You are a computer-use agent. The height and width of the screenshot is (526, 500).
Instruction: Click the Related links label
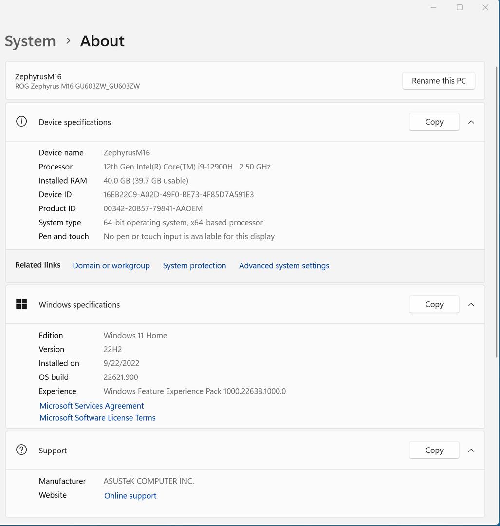[x=38, y=265]
